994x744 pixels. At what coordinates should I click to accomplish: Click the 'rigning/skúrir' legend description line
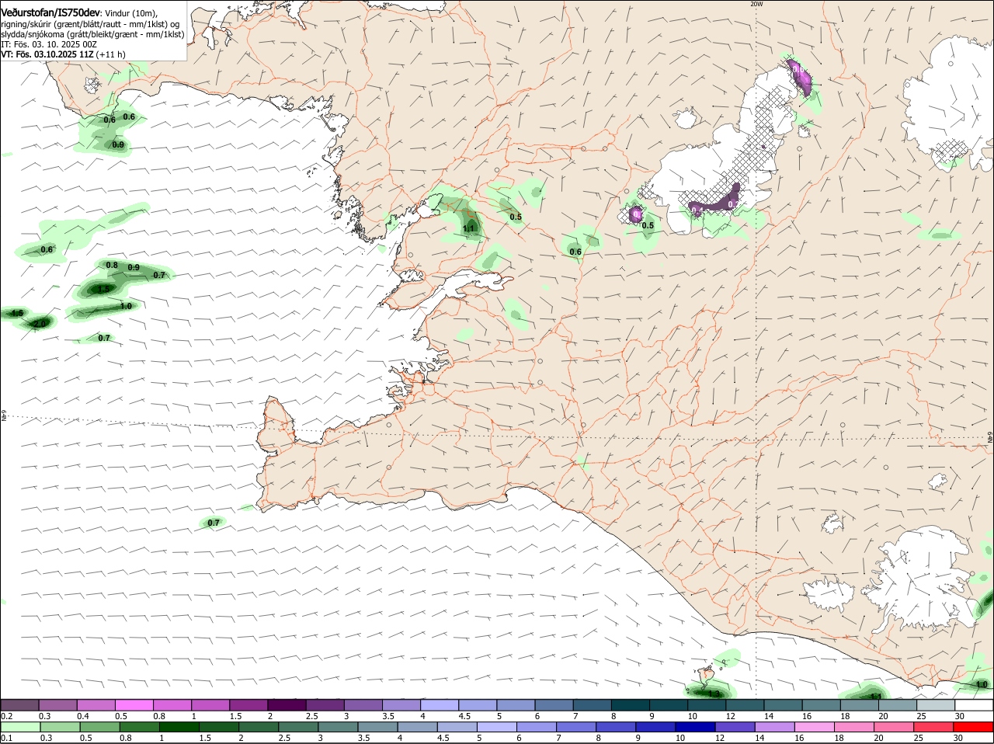pos(89,24)
